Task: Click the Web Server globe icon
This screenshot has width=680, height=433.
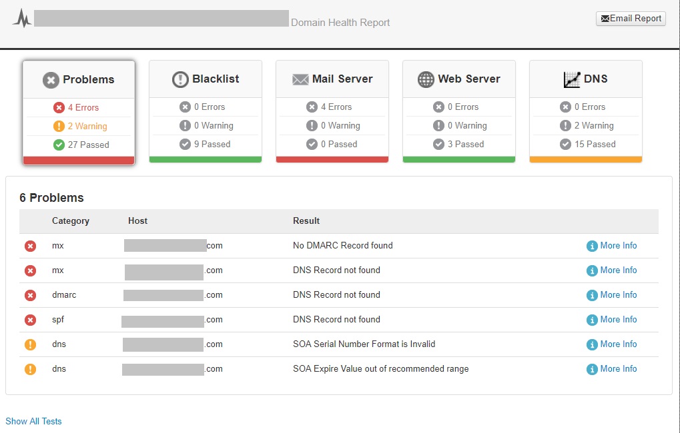Action: click(426, 79)
